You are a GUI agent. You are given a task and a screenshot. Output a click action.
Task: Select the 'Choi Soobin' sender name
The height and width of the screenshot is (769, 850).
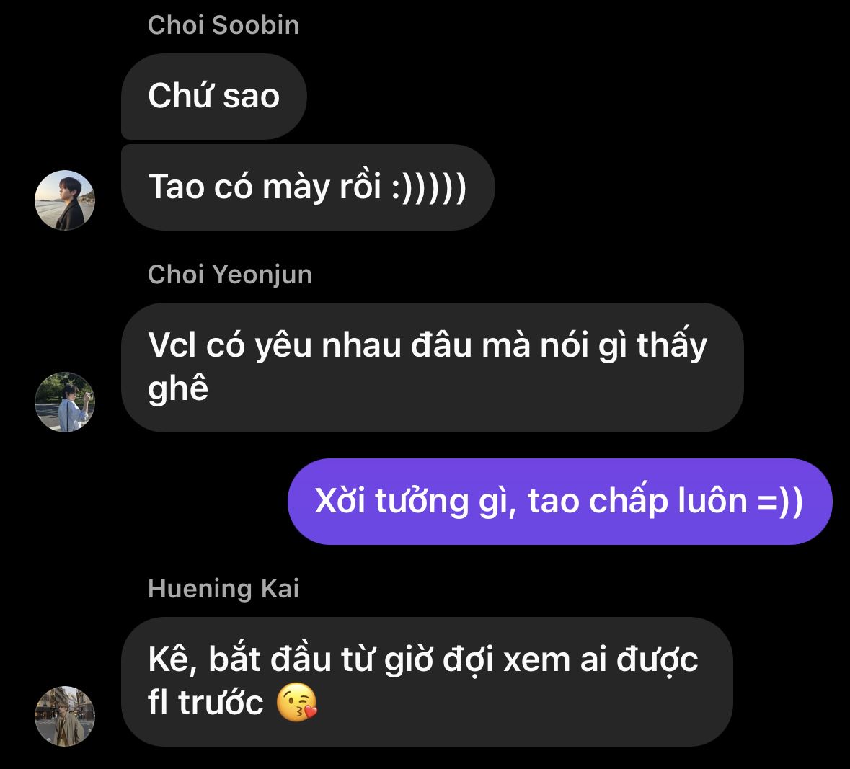tap(223, 25)
